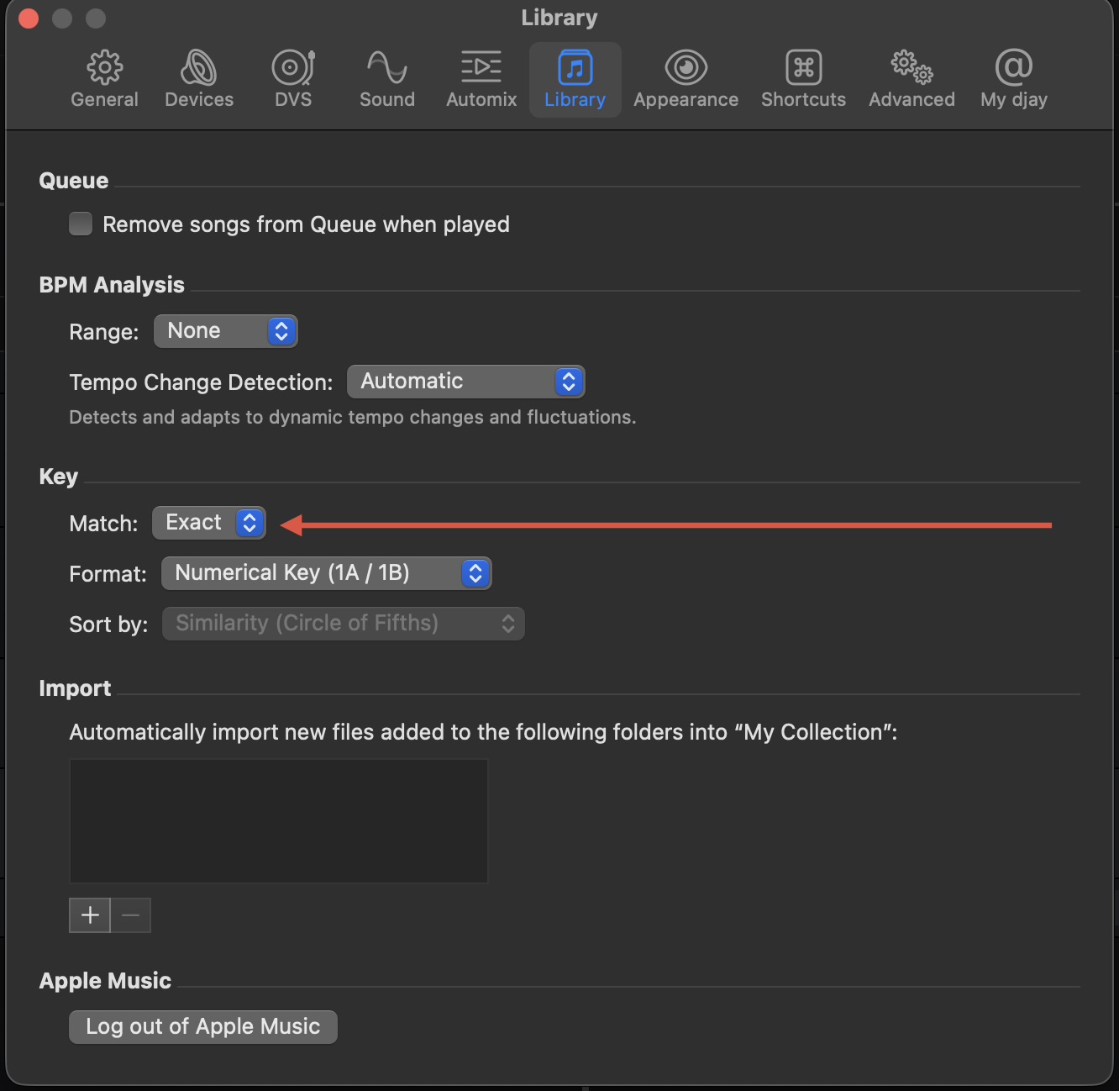Viewport: 1119px width, 1091px height.
Task: Add an import folder with plus button
Action: pos(90,915)
